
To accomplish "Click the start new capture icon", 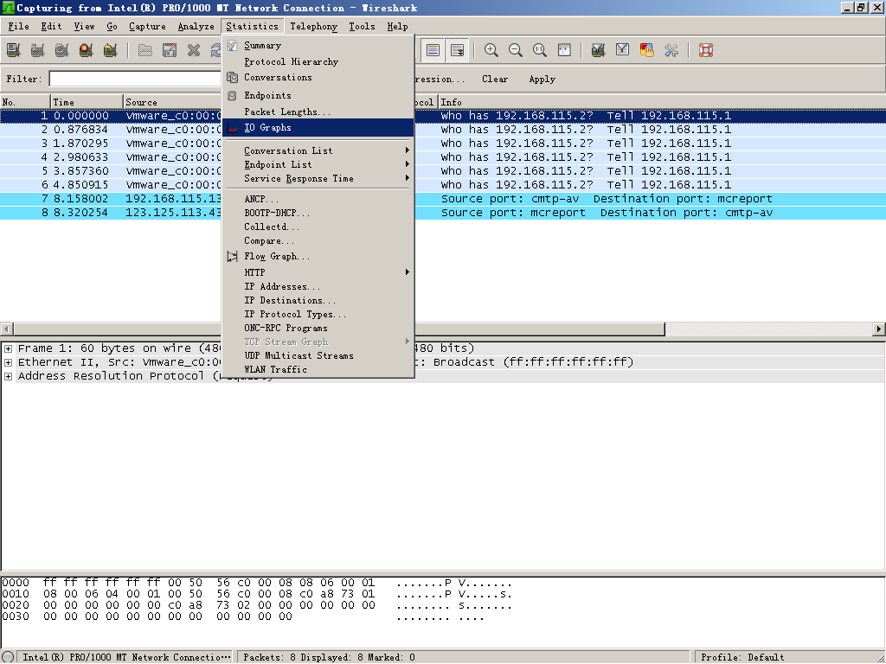I will 62,50.
